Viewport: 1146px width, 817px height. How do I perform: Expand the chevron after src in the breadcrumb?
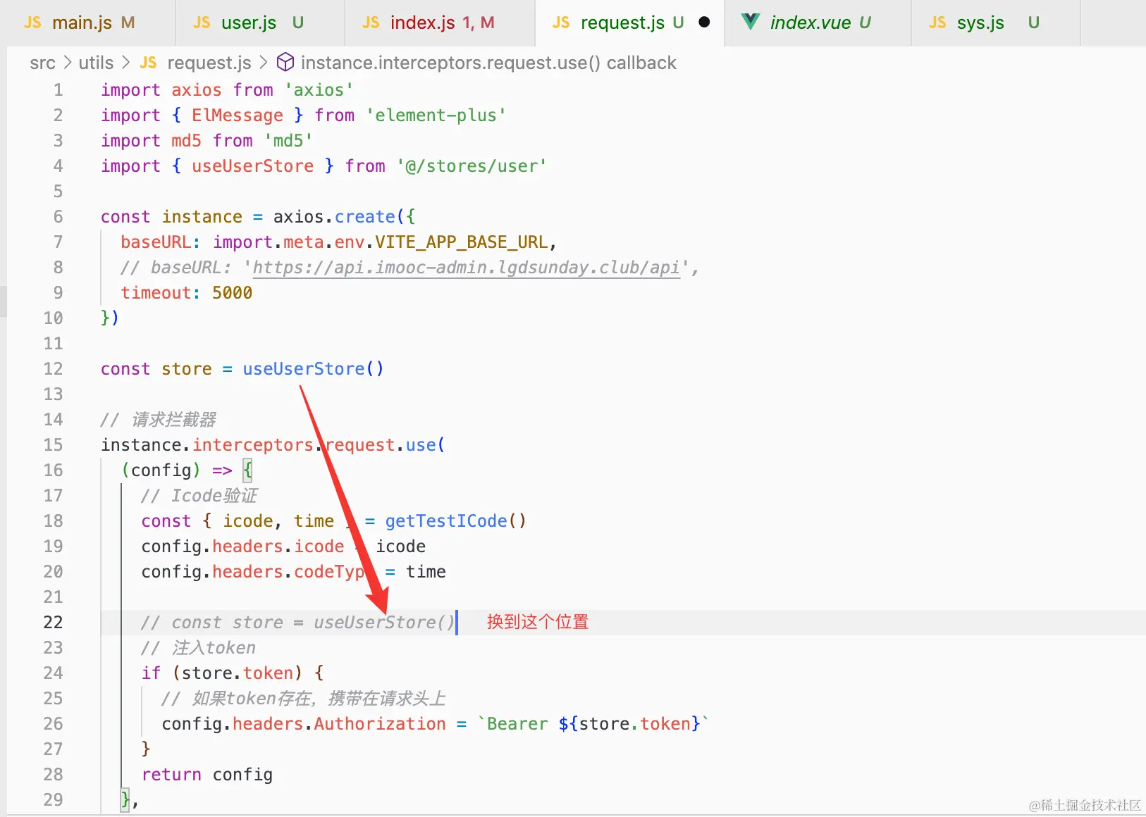tap(68, 63)
